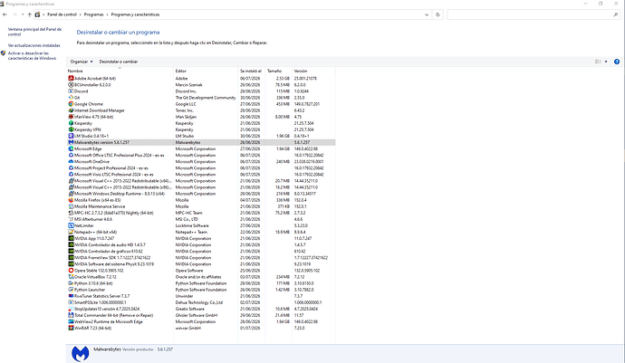Click the LM Studio icon
This screenshot has width=625, height=363.
pos(71,136)
